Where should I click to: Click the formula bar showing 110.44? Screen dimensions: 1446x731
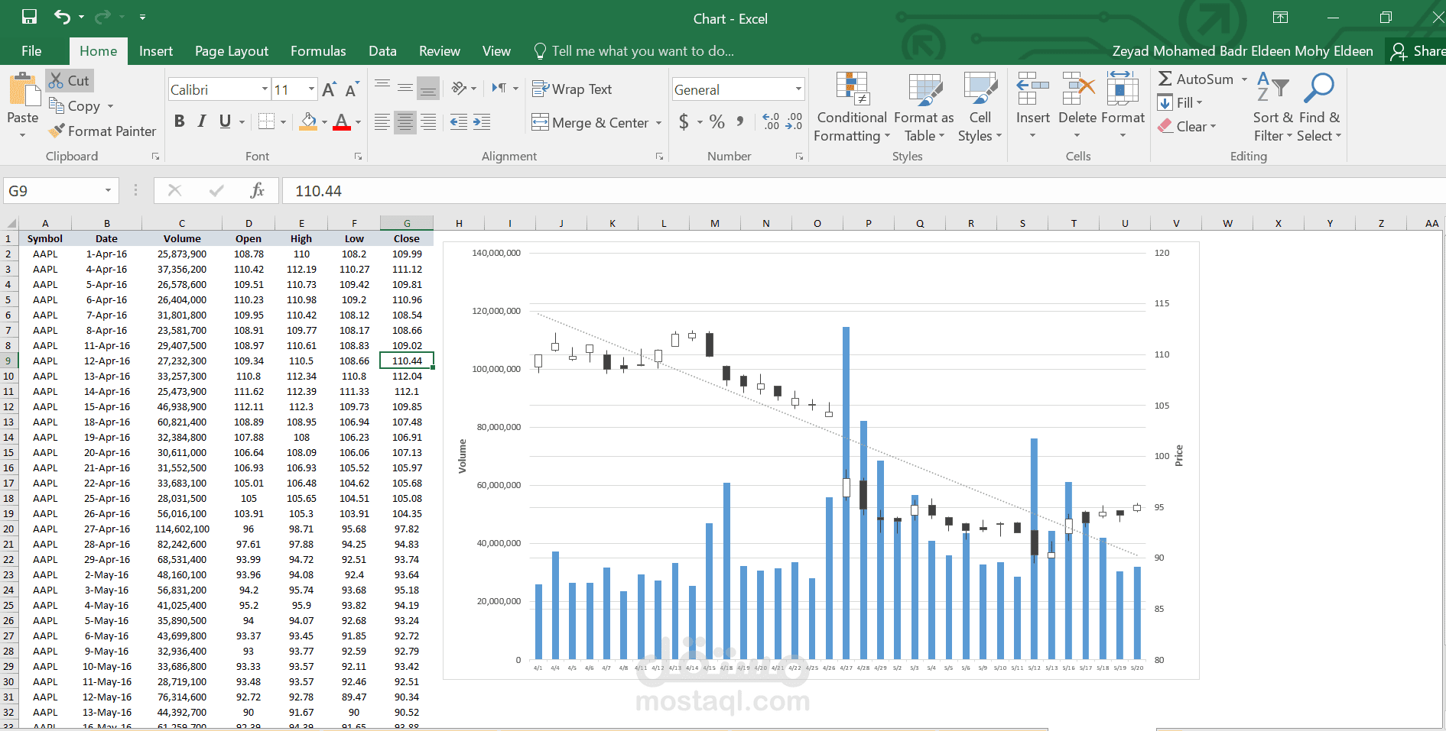pyautogui.click(x=863, y=191)
